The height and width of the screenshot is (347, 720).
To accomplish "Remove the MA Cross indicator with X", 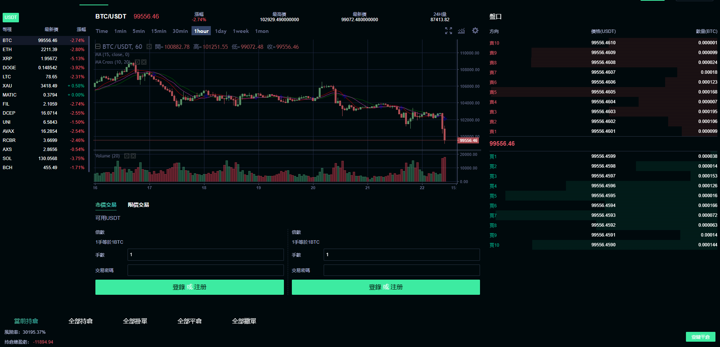I will click(144, 62).
